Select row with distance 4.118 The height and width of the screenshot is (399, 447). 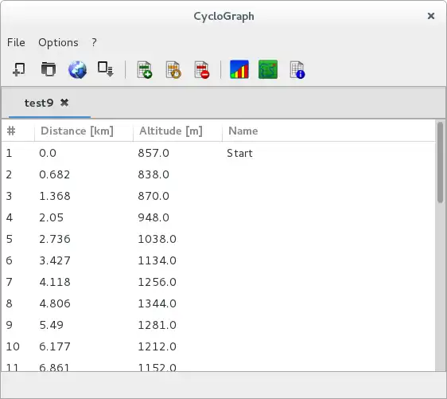point(219,282)
